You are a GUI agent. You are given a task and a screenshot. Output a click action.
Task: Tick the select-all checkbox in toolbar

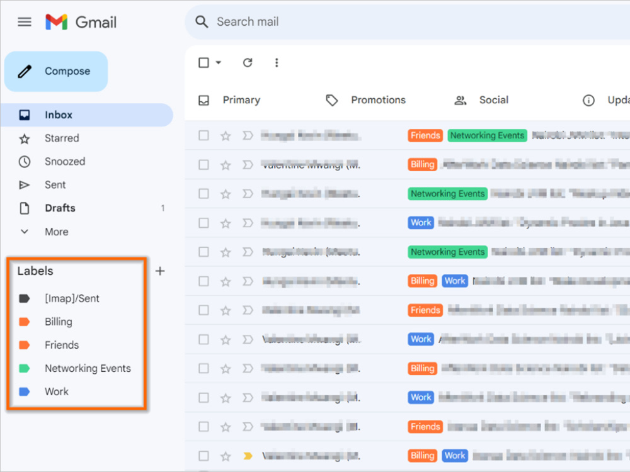203,62
